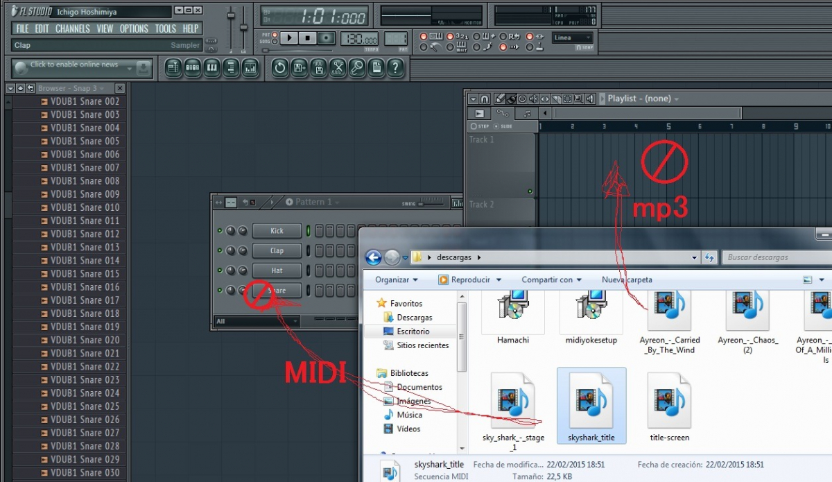Open the project info document icon

[x=376, y=68]
